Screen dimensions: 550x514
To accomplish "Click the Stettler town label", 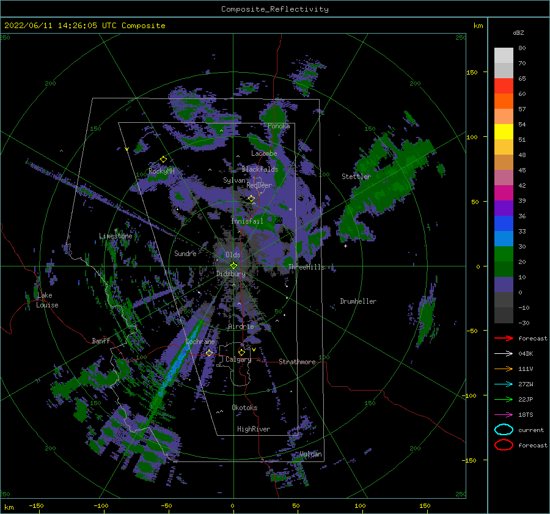I will click(356, 177).
